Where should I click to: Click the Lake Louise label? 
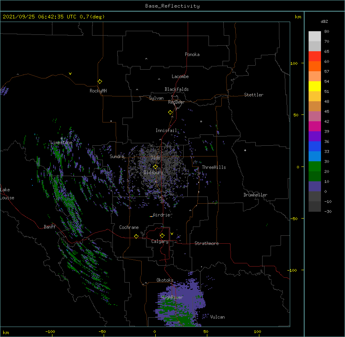pyautogui.click(x=7, y=194)
